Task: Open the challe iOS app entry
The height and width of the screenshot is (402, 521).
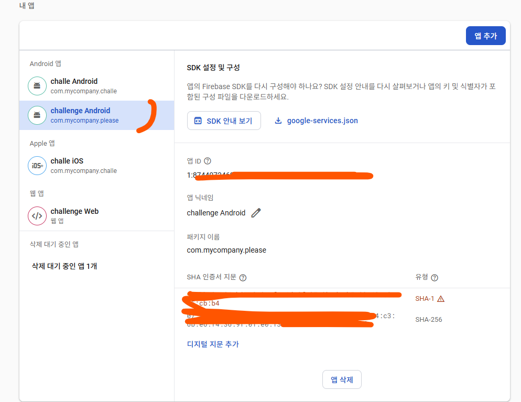Action: (96, 166)
